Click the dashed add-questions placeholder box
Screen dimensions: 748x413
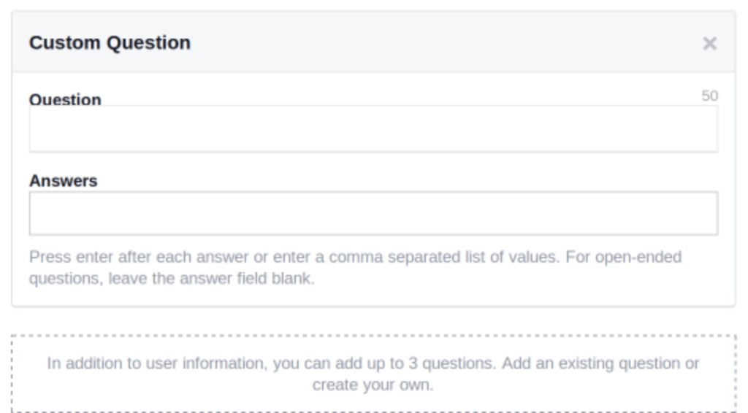pos(373,374)
